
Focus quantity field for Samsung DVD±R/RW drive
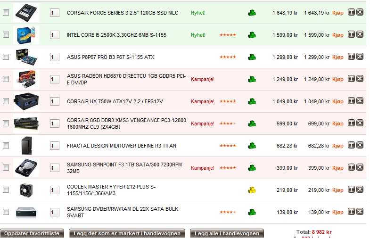point(55,213)
